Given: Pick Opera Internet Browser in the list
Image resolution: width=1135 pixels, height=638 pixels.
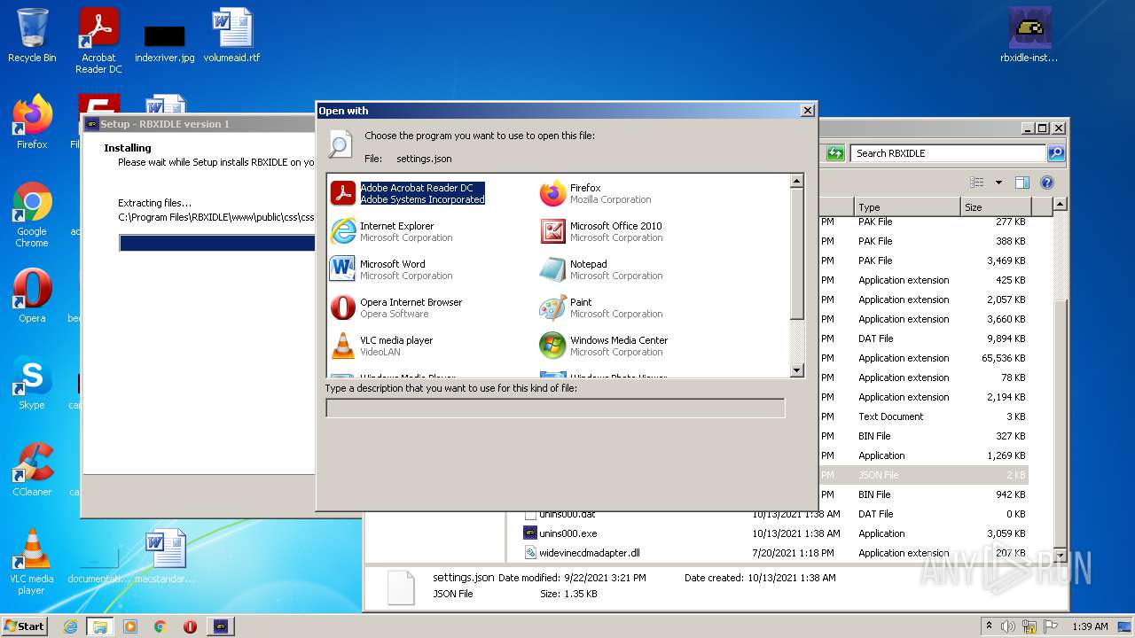Looking at the screenshot, I should 396,307.
